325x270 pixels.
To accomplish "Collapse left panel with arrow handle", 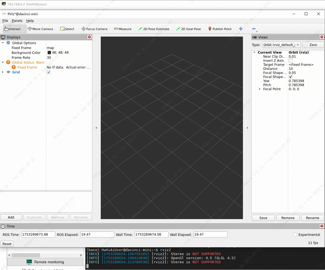I will click(96, 128).
